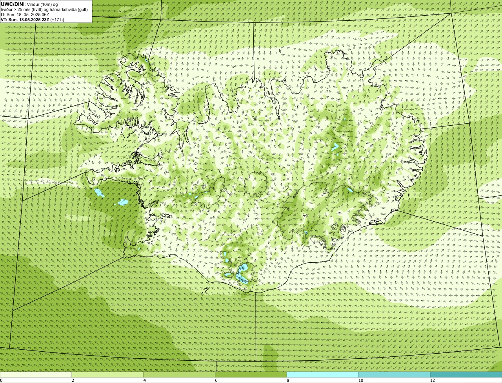Click the legend tick label 4
502x383 pixels.
(144, 380)
